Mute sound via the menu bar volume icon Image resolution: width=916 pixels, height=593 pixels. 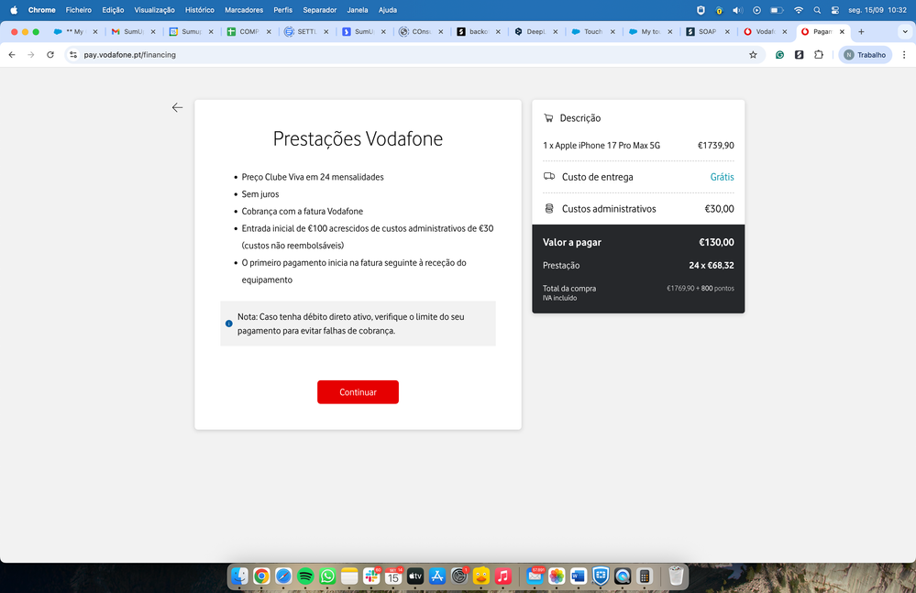pos(737,10)
